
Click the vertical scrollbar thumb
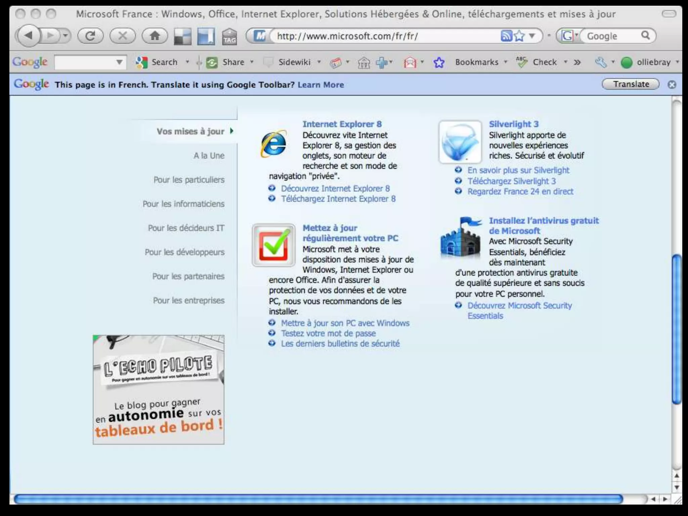(x=676, y=329)
